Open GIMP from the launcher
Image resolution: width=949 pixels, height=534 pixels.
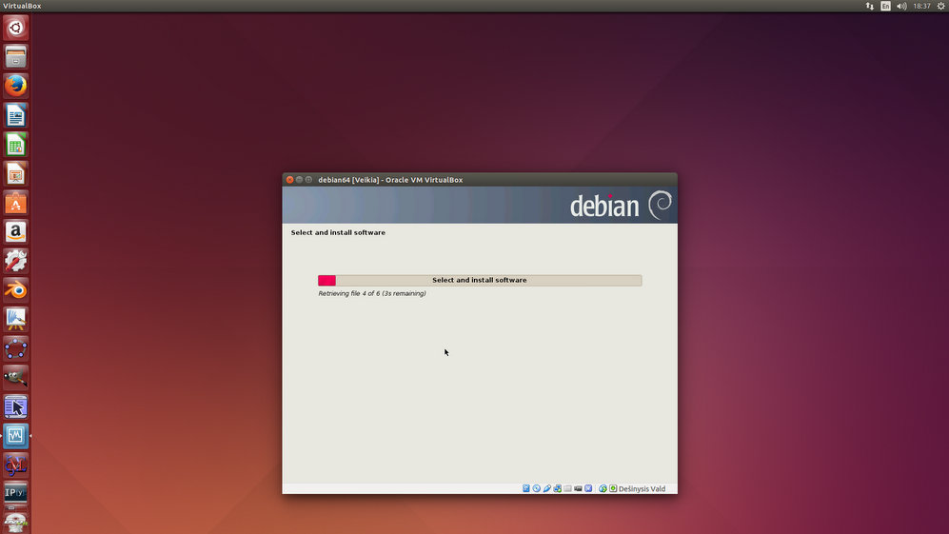[15, 377]
